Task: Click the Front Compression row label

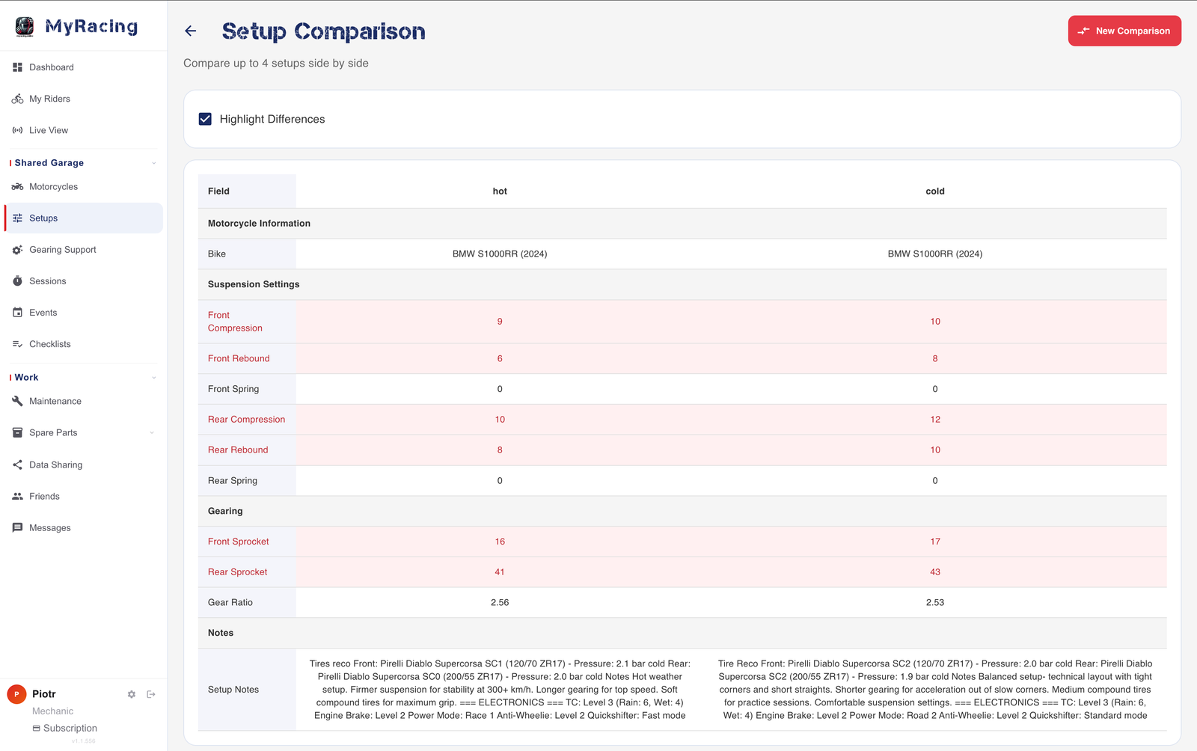Action: click(x=235, y=322)
